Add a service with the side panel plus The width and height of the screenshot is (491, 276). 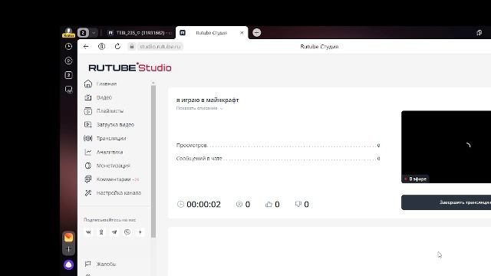[68, 249]
